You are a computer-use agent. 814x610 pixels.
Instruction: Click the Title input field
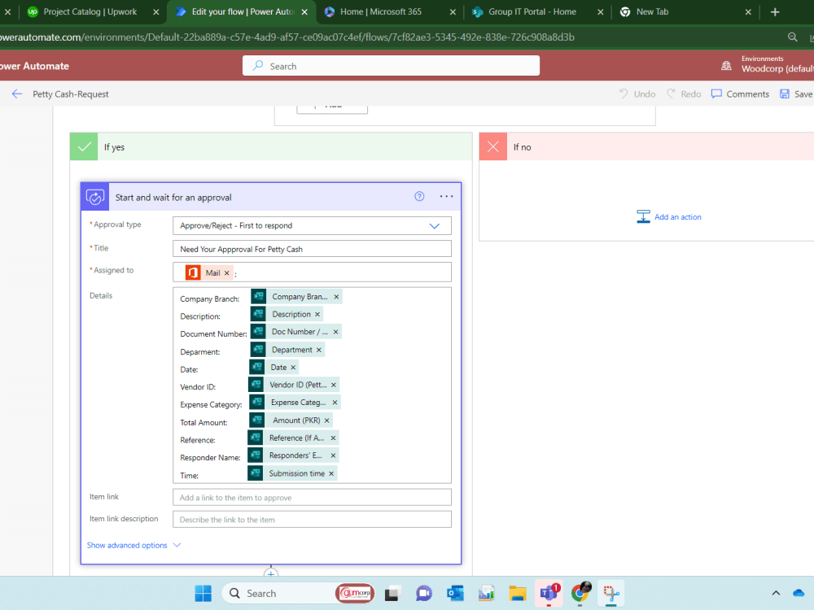312,249
